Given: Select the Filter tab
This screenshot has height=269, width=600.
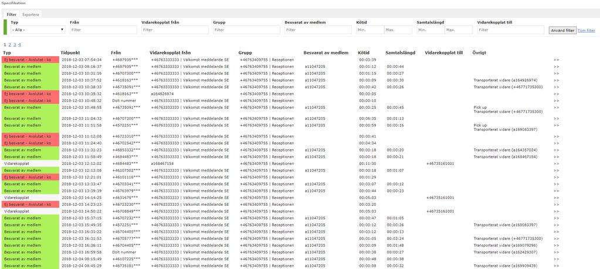Looking at the screenshot, I should [12, 15].
